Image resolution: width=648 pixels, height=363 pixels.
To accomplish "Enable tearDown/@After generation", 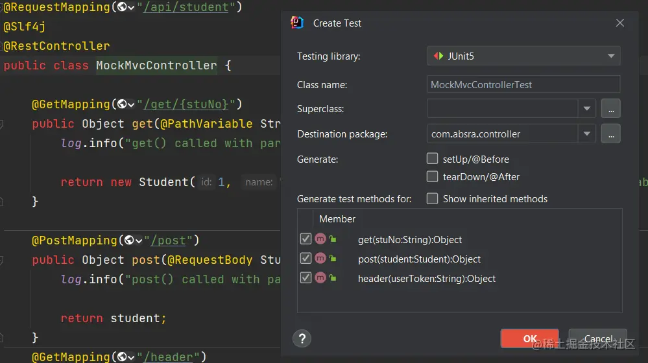I will coord(432,176).
